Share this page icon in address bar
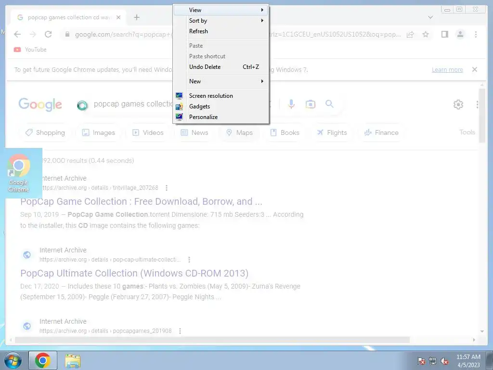493x370 pixels. 410,34
